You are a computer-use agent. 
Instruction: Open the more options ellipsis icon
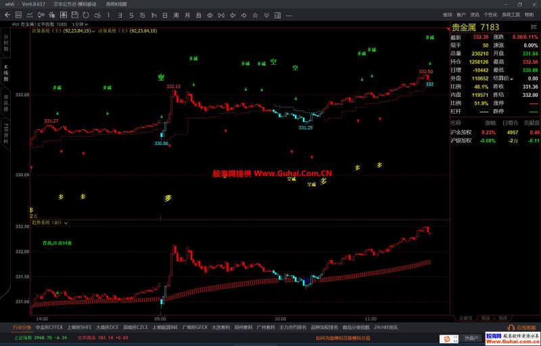(289, 15)
